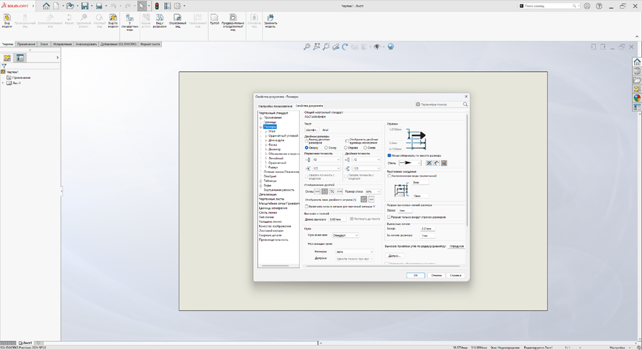This screenshot has height=350, width=642.
Task: Click the filter funnel icon in the tree panel
Action: tap(4, 66)
